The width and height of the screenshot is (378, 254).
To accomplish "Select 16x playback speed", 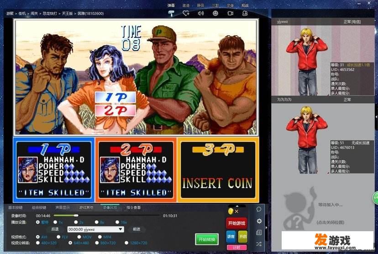I will (117, 222).
